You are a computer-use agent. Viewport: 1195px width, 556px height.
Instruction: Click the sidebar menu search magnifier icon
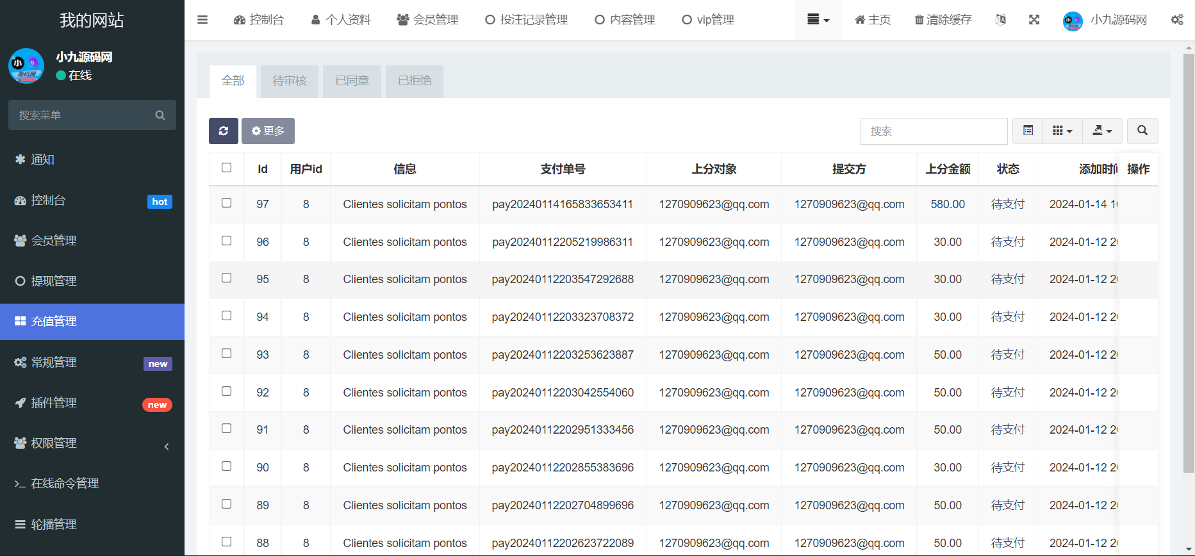[x=160, y=115]
